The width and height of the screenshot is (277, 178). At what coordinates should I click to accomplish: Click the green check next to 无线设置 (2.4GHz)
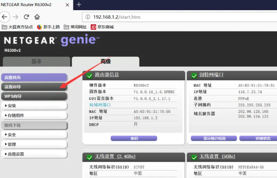(x=90, y=157)
